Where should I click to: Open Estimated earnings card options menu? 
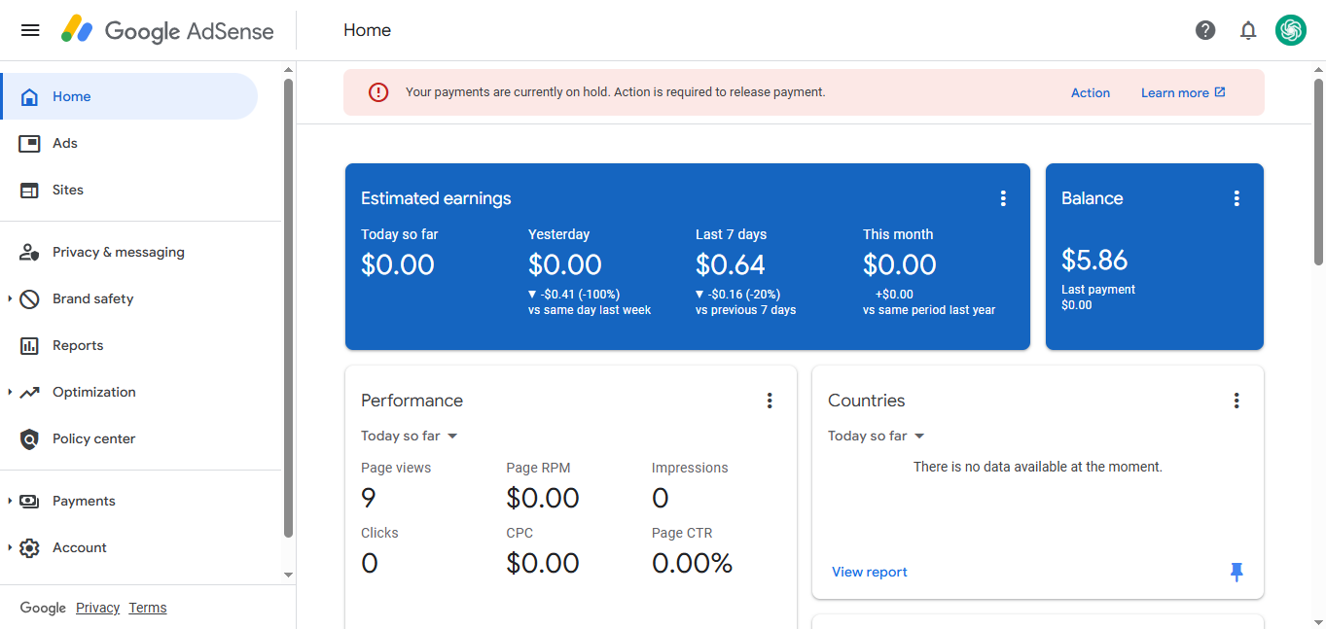pyautogui.click(x=1003, y=198)
